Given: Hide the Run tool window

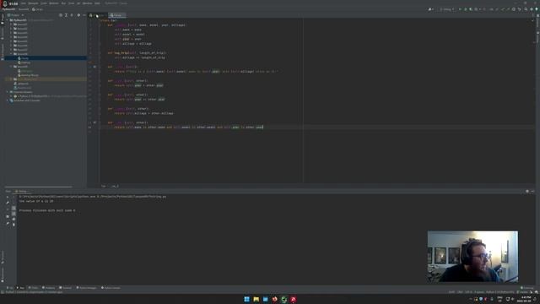Looking at the screenshot, I should [532, 192].
